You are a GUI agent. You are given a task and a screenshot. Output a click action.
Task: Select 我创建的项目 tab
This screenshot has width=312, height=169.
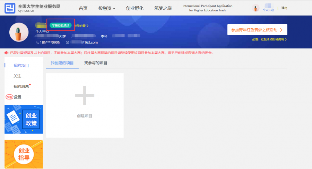click(x=62, y=63)
